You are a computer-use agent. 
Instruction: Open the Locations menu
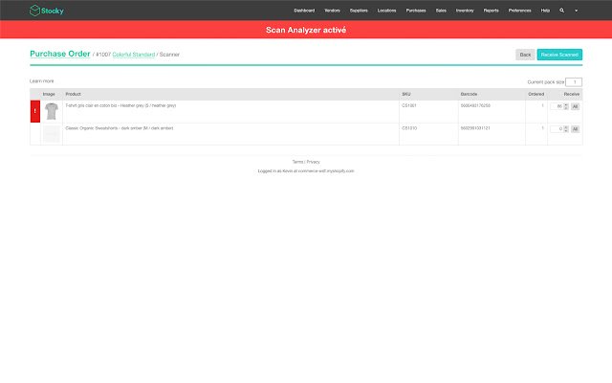coord(386,11)
